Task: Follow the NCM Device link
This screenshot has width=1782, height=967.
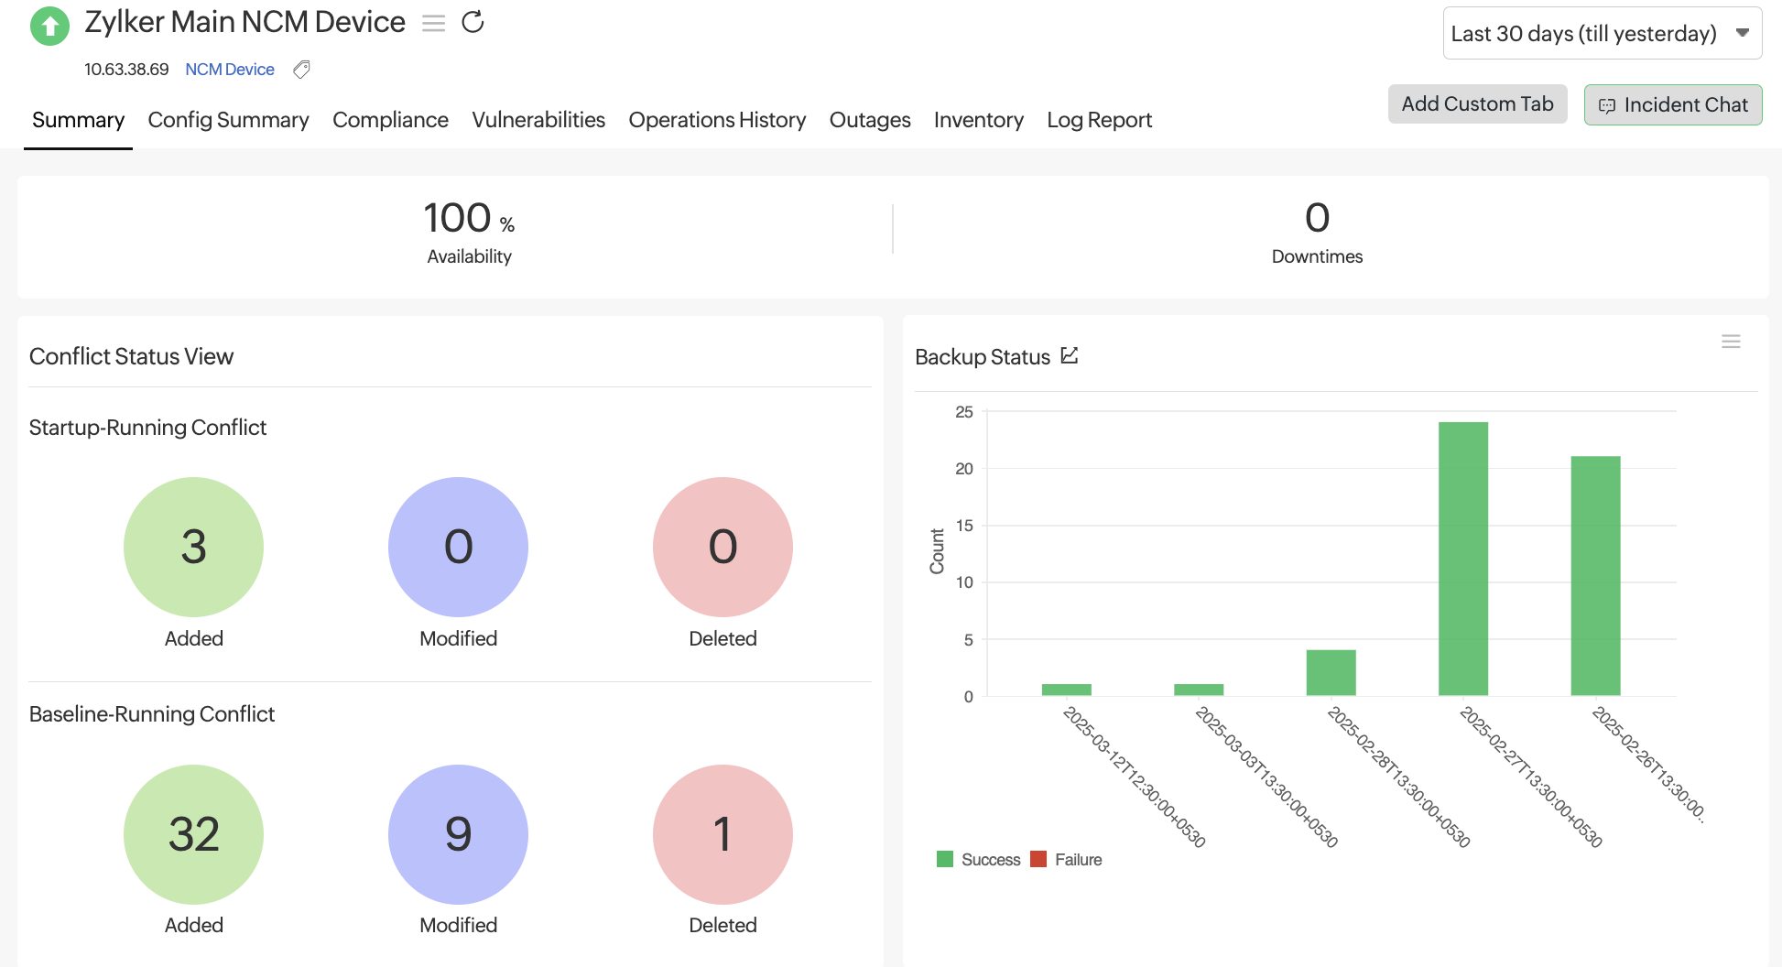Action: 230,70
